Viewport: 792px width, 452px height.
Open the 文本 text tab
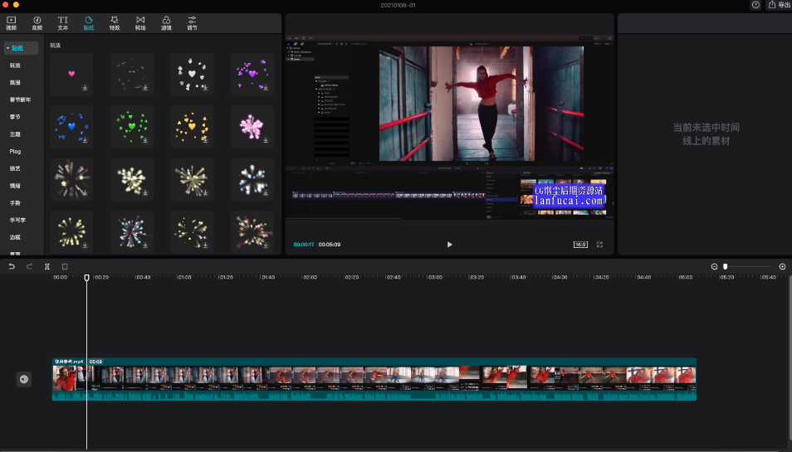62,23
